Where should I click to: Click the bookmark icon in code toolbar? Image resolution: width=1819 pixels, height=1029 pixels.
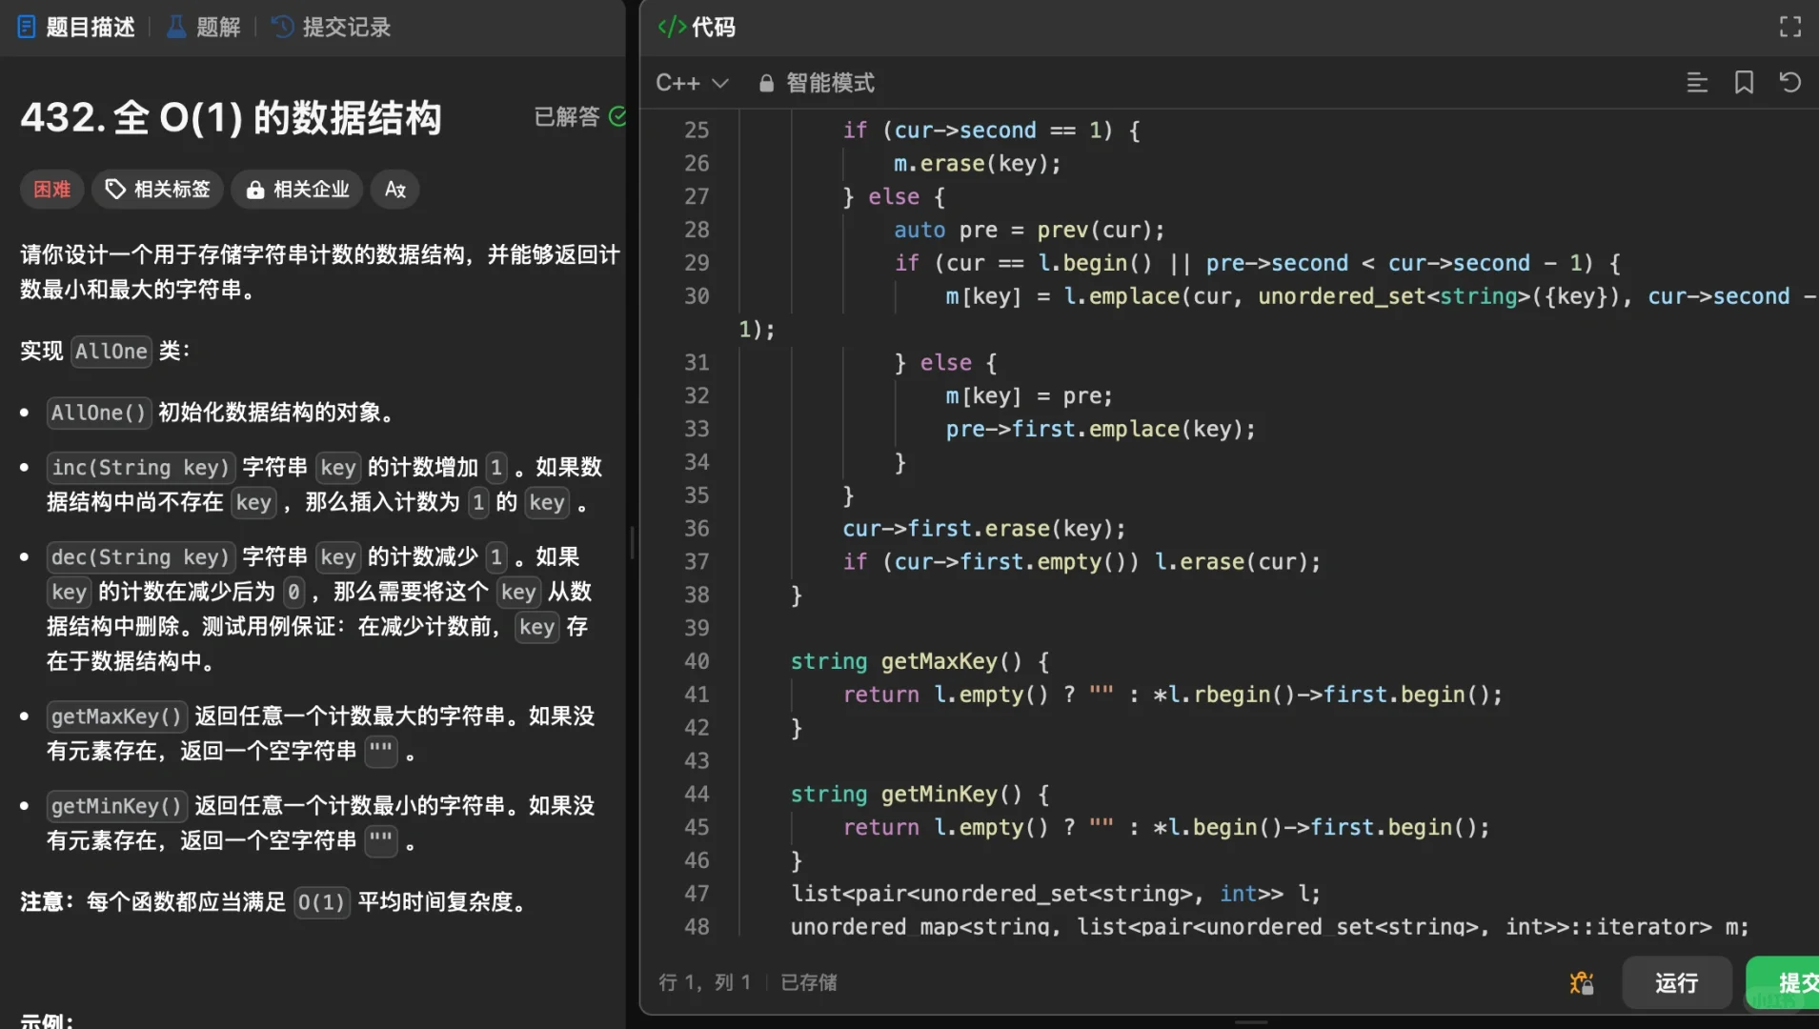[1744, 83]
